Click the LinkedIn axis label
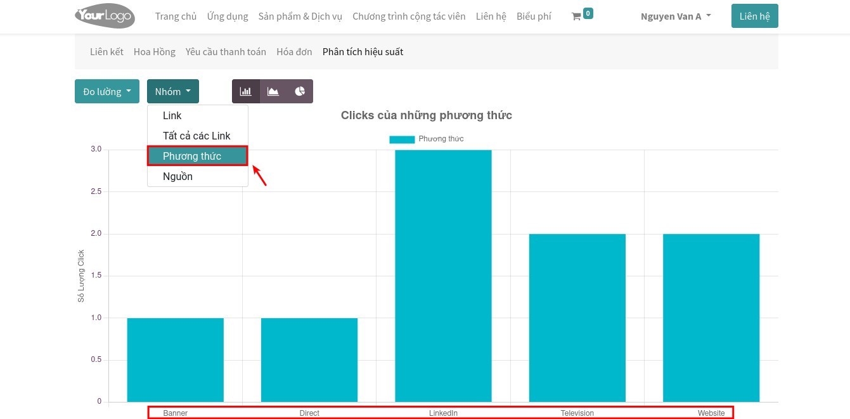The width and height of the screenshot is (850, 419). tap(443, 413)
